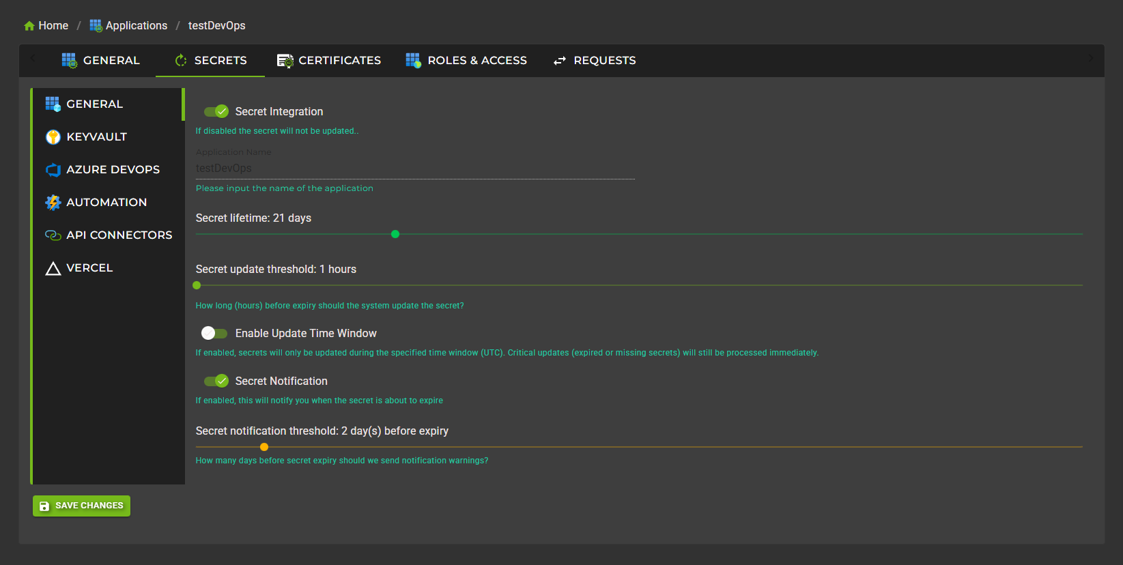
Task: Click 'If disabled the secret will not be updated' hint
Action: 277,131
